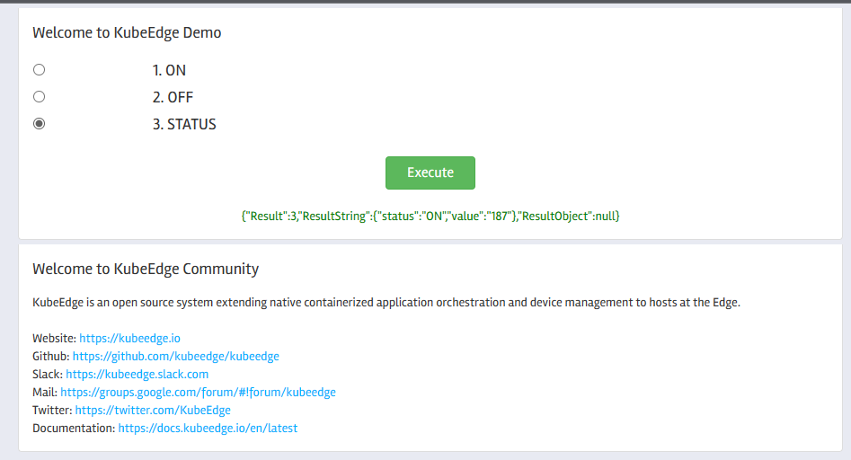The image size is (851, 460).
Task: Open the docs.kubeedge.io documentation link
Action: click(208, 428)
